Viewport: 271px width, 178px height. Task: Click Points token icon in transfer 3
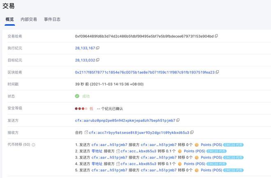197,157
